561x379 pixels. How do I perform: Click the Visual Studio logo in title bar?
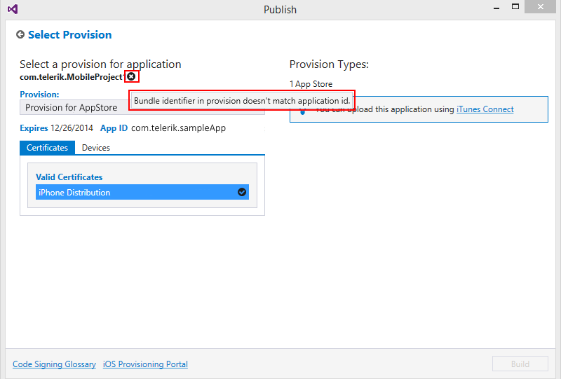13,9
